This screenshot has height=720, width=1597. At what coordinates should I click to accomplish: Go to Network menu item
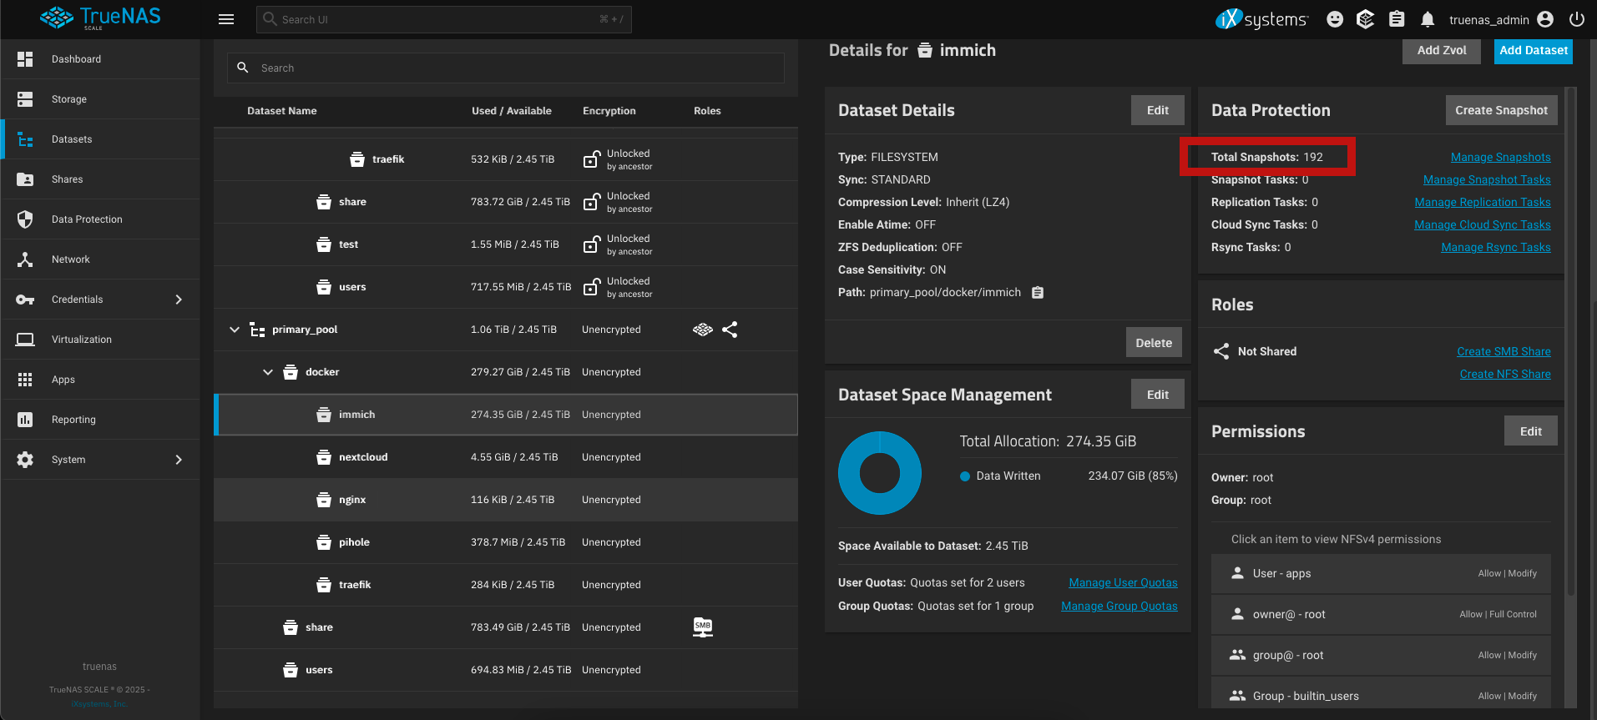pyautogui.click(x=100, y=259)
